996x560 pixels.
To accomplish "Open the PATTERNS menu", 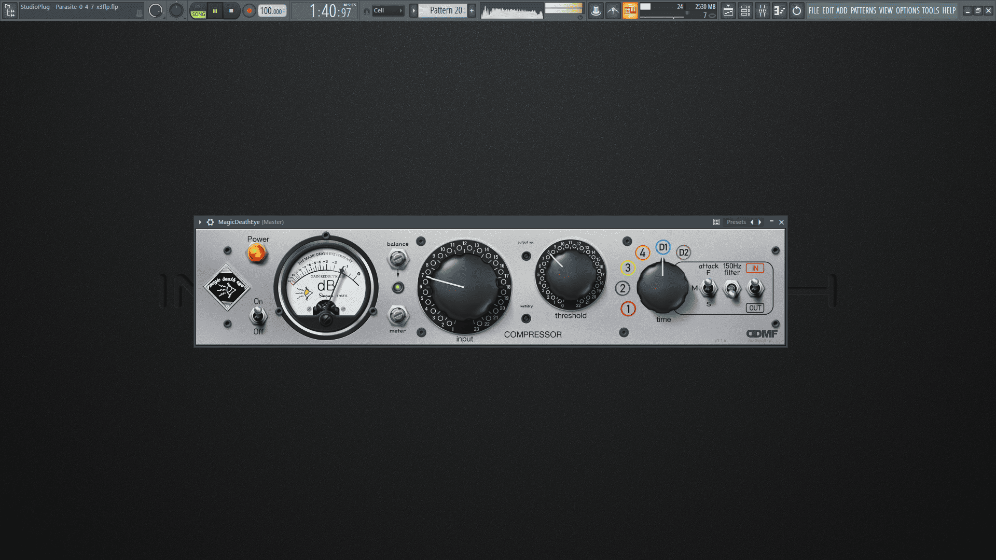I will click(x=863, y=10).
